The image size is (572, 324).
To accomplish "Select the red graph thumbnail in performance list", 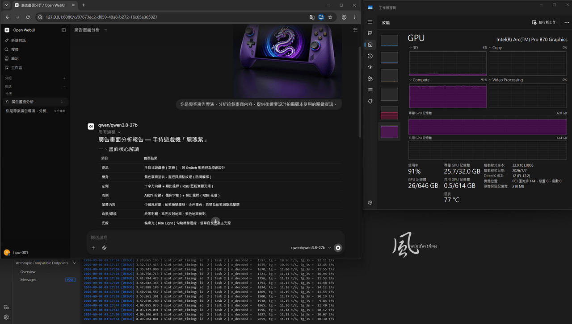I will 389,113.
